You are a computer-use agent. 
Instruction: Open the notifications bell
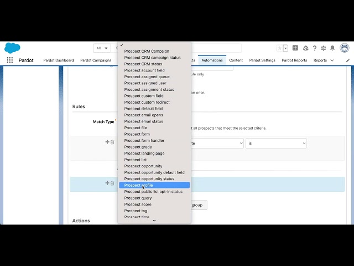(332, 48)
